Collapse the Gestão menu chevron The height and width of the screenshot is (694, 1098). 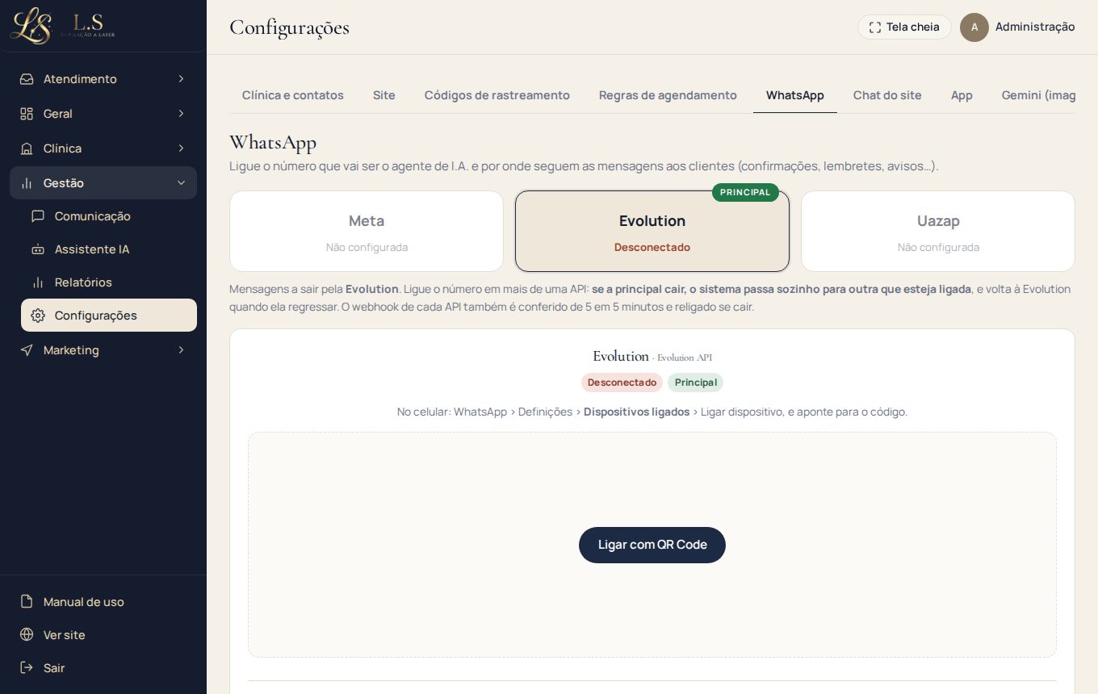[x=181, y=183]
